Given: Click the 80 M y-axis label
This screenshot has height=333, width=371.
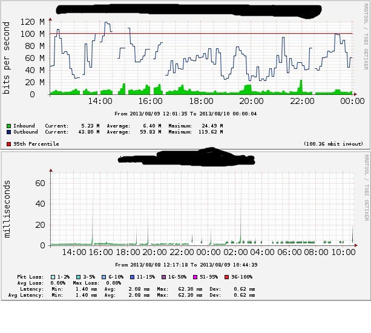Looking at the screenshot, I should tap(34, 46).
